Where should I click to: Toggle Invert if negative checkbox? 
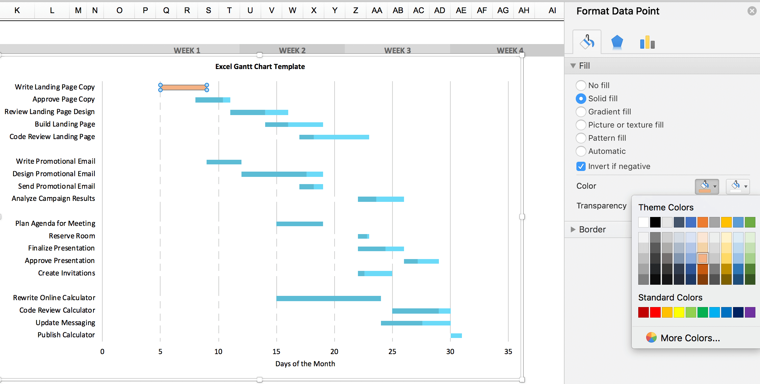(x=580, y=166)
